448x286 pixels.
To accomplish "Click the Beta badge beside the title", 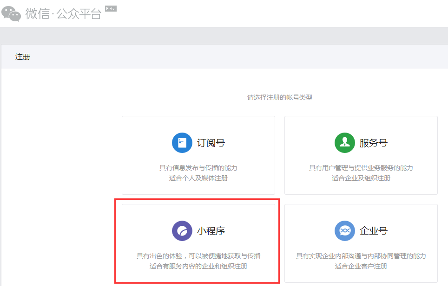I will 111,8.
